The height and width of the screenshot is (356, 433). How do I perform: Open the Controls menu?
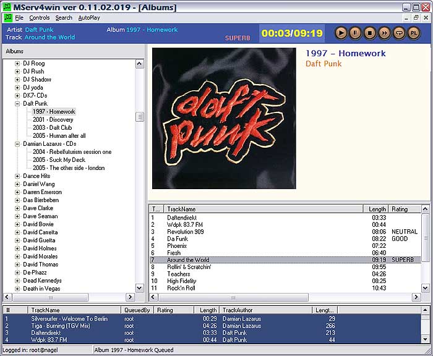tap(40, 18)
